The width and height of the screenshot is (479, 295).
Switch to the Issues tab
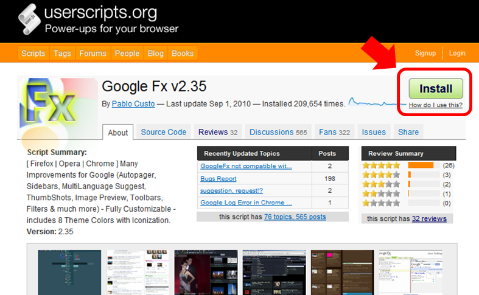coord(374,132)
